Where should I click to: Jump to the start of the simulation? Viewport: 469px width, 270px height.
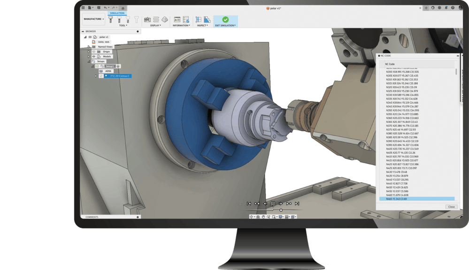pyautogui.click(x=249, y=204)
